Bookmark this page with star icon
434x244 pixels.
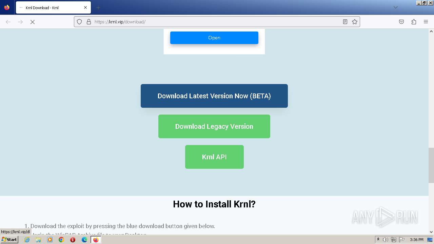(355, 22)
